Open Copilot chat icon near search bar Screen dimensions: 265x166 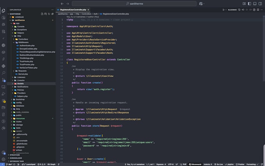click(x=201, y=4)
